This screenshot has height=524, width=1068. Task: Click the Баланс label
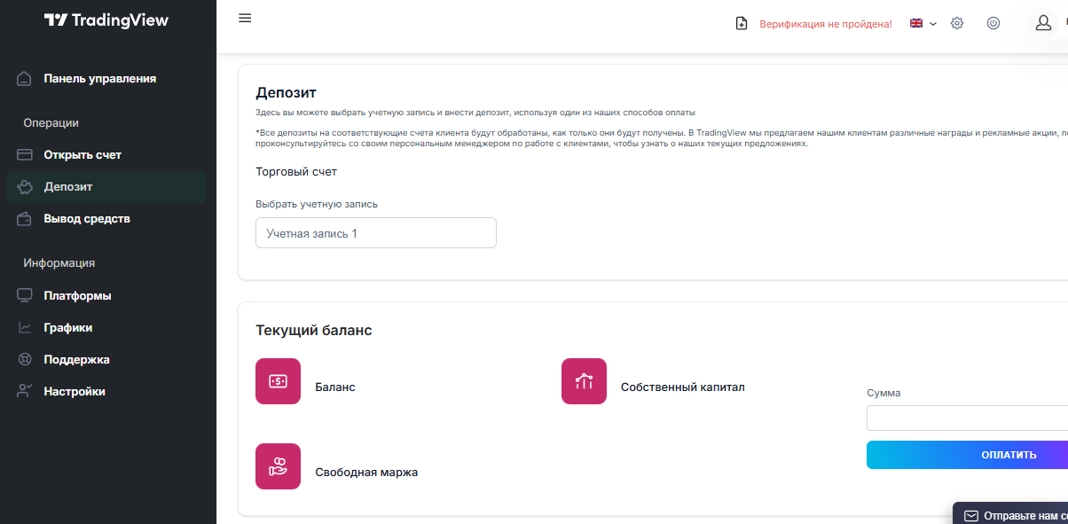(335, 387)
